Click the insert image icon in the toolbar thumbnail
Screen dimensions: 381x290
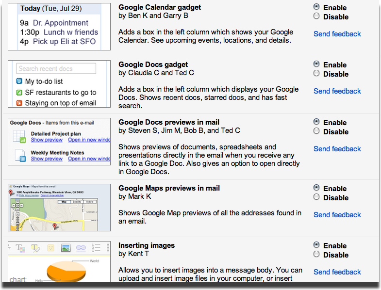tap(66, 248)
